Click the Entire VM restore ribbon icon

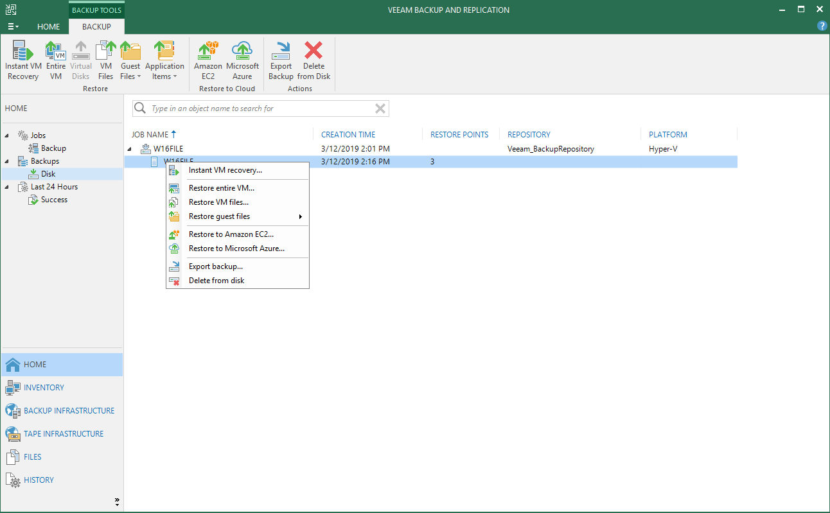pyautogui.click(x=56, y=60)
